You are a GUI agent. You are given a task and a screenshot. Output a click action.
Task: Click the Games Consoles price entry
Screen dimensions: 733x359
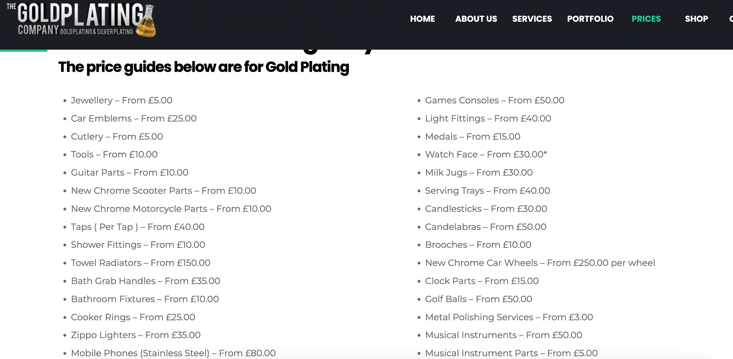tap(494, 100)
